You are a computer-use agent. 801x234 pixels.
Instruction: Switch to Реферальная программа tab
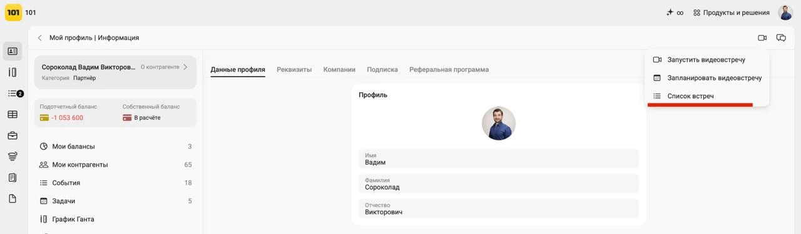[x=449, y=69]
